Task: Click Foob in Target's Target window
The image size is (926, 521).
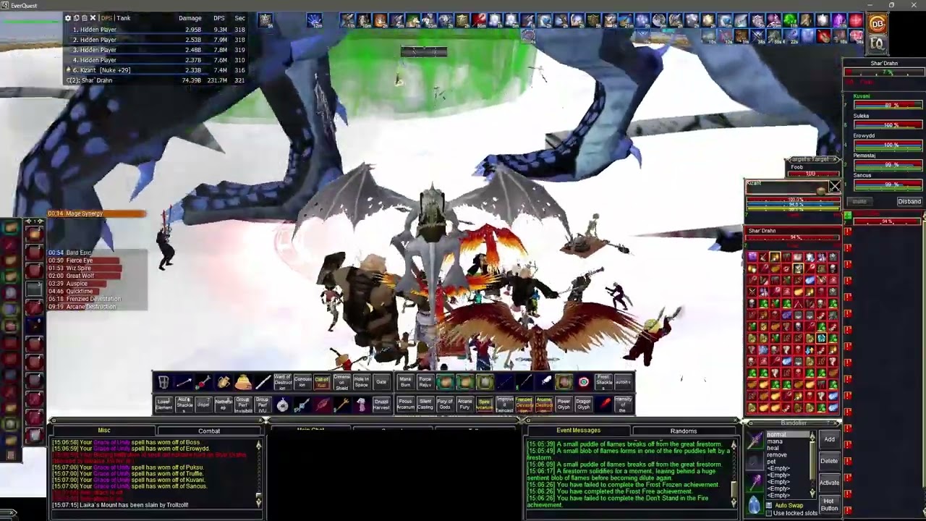Action: point(797,167)
